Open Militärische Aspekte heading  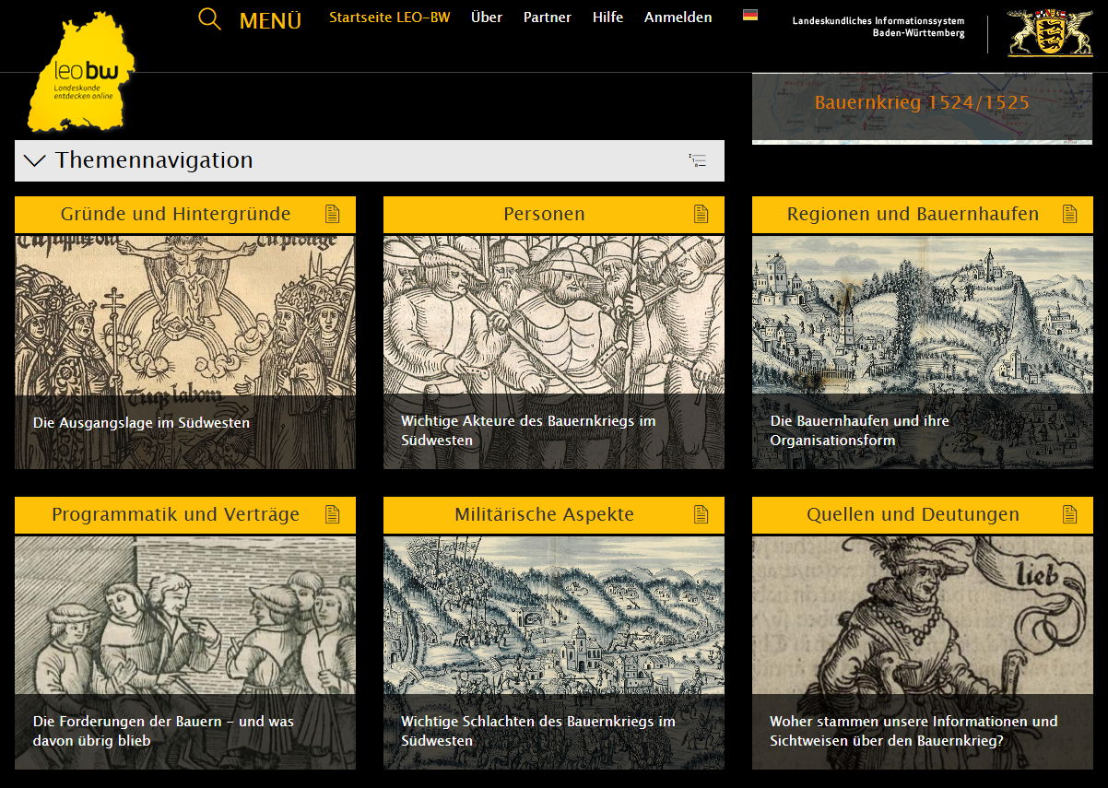tap(544, 514)
